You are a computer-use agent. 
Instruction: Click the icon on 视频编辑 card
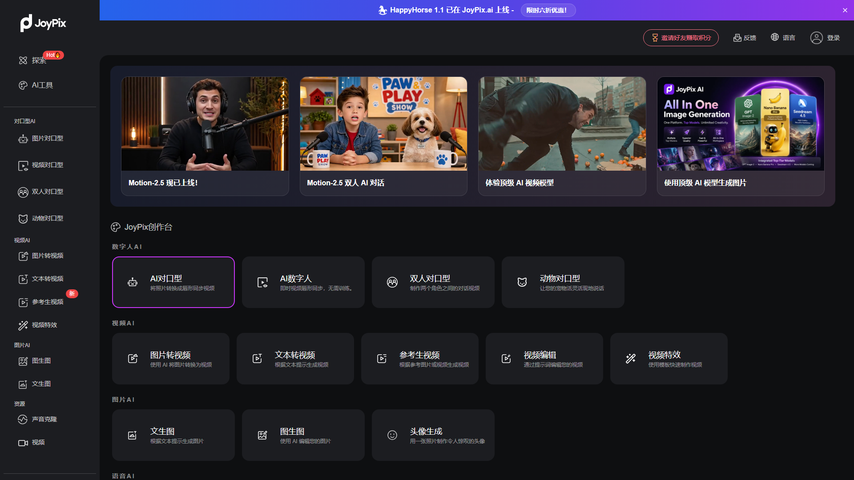(506, 359)
